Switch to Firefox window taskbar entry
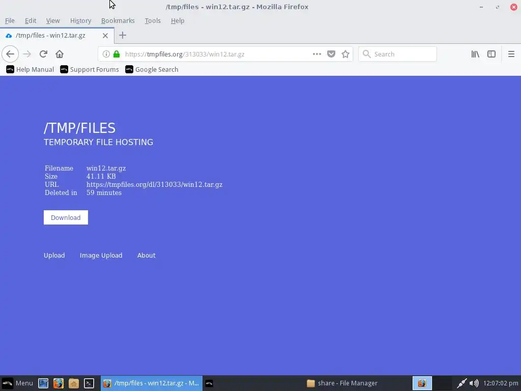 tap(152, 383)
